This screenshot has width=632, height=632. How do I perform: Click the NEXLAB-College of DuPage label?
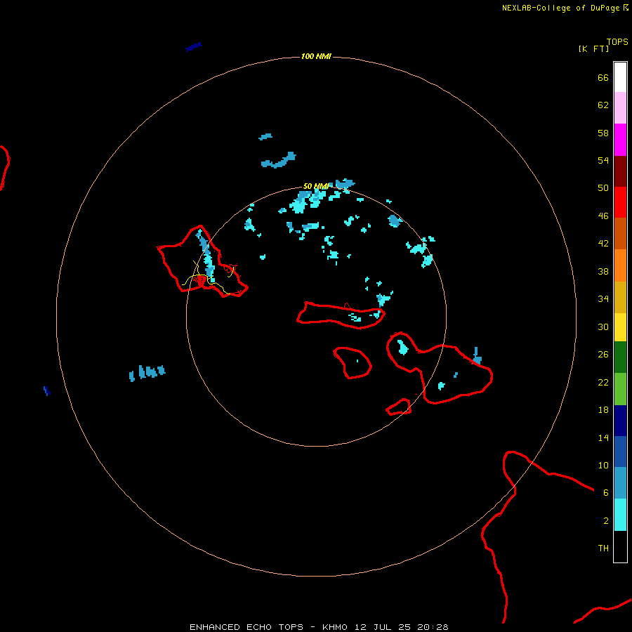[x=560, y=8]
